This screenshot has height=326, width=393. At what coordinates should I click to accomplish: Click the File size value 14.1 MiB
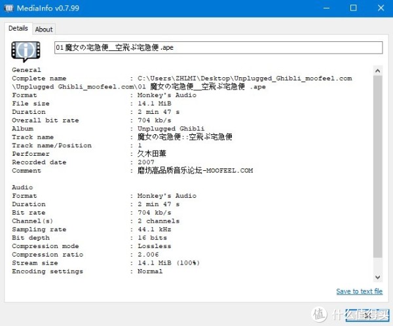click(155, 103)
